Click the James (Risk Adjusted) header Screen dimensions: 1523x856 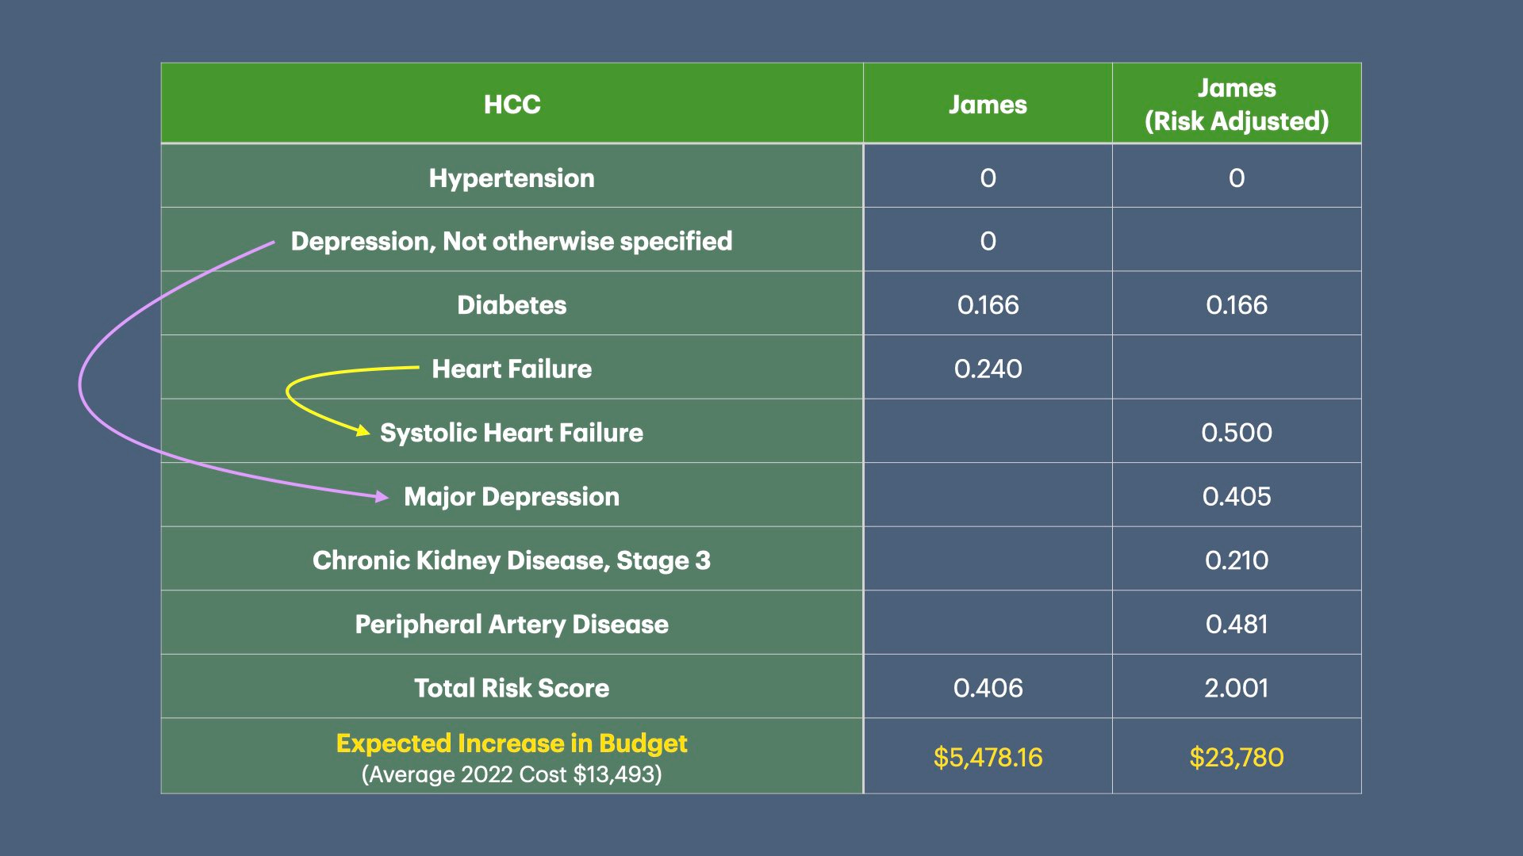pyautogui.click(x=1237, y=104)
